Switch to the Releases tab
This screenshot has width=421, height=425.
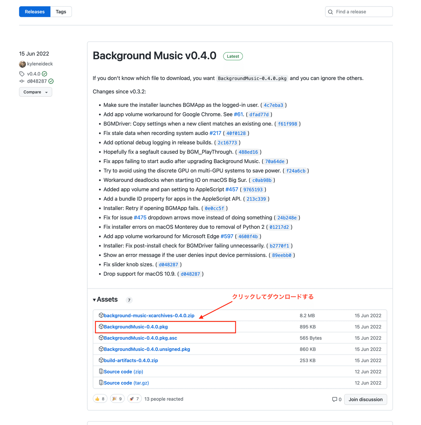[35, 12]
